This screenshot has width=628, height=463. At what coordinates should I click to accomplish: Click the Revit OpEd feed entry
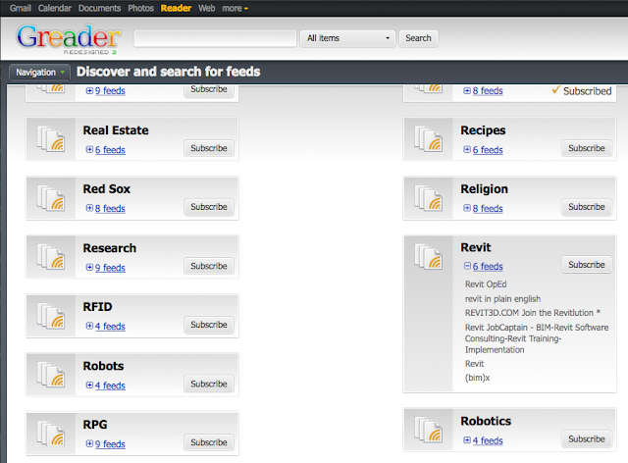click(x=486, y=284)
